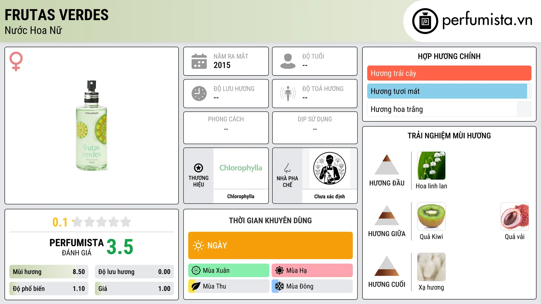Click the orange Ngày time bar
Screen dimensions: 541x304
(x=270, y=245)
